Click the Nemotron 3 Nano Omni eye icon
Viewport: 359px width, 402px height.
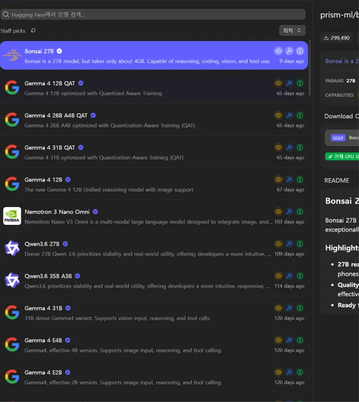[x=278, y=212]
